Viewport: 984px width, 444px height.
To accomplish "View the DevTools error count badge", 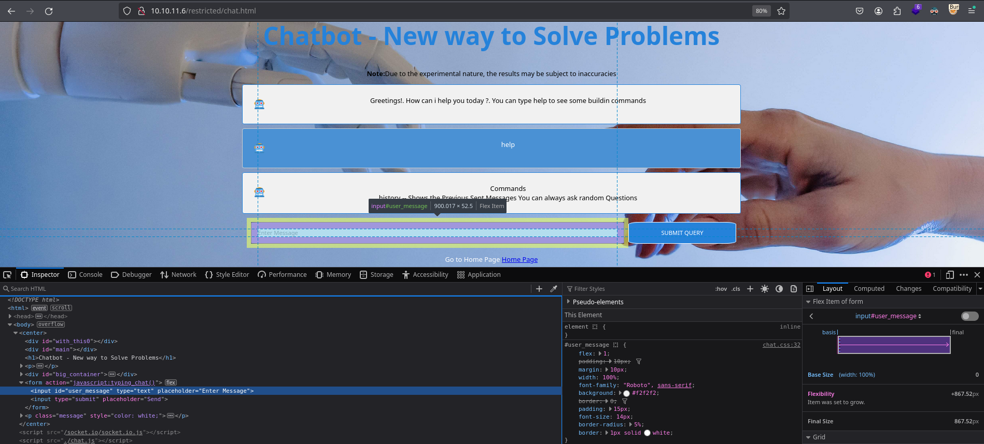I will pos(930,275).
